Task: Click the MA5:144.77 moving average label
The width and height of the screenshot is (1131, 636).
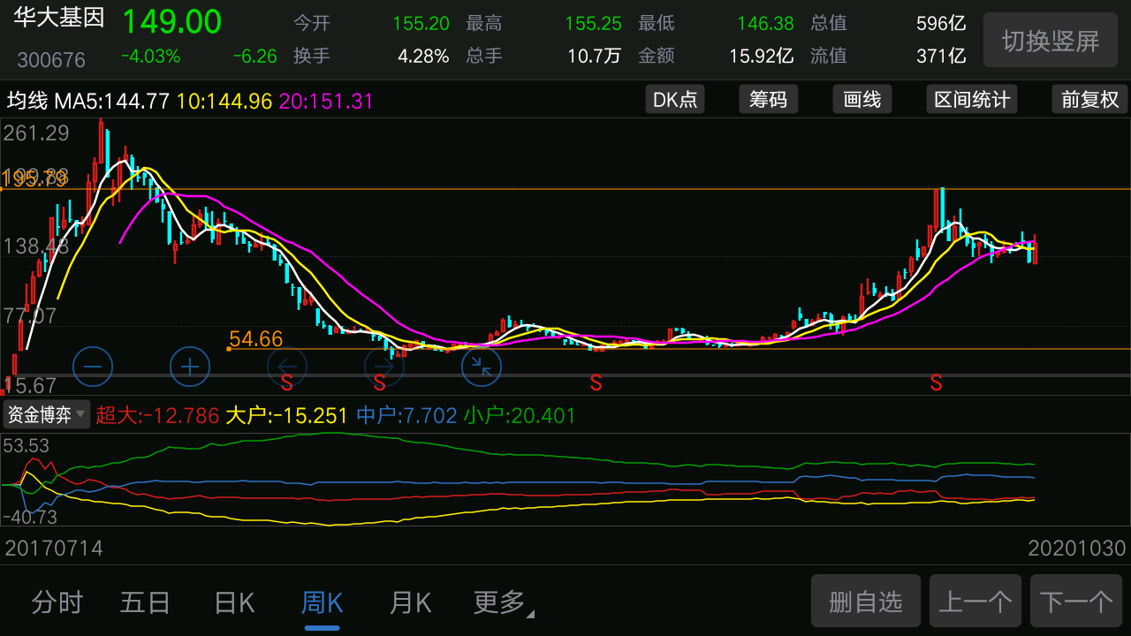Action: [x=111, y=101]
